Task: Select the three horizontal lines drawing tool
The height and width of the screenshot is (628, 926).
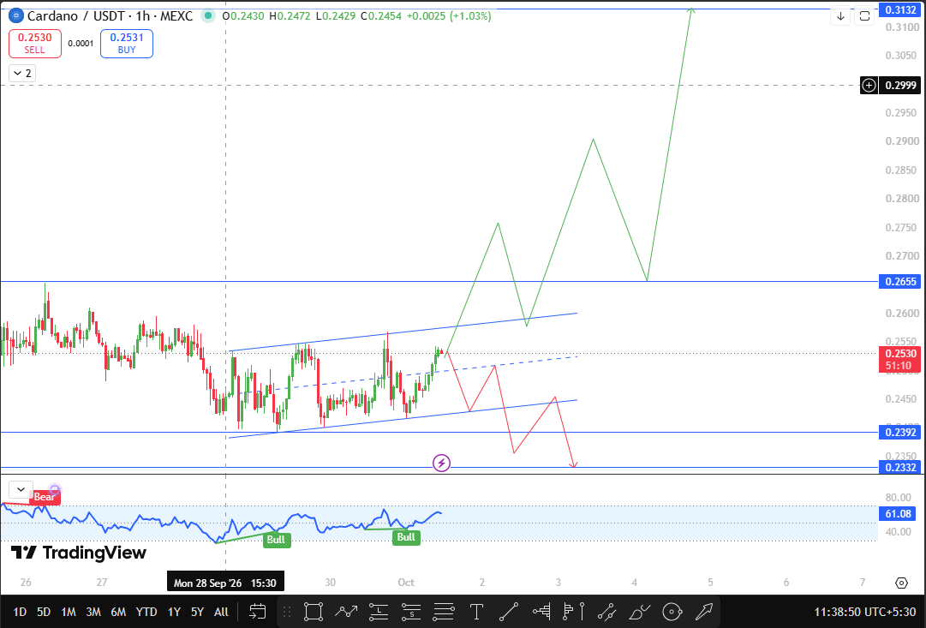Action: 444,612
